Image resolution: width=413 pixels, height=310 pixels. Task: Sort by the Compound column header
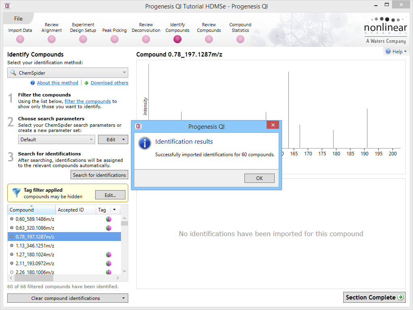click(x=31, y=210)
